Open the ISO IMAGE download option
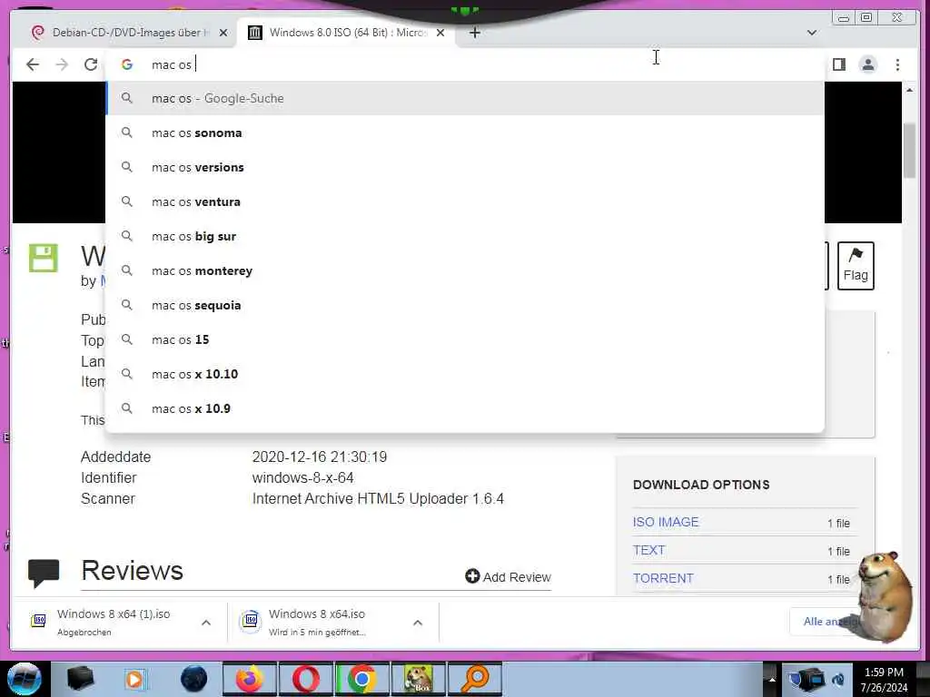Viewport: 930px width, 697px height. [666, 522]
